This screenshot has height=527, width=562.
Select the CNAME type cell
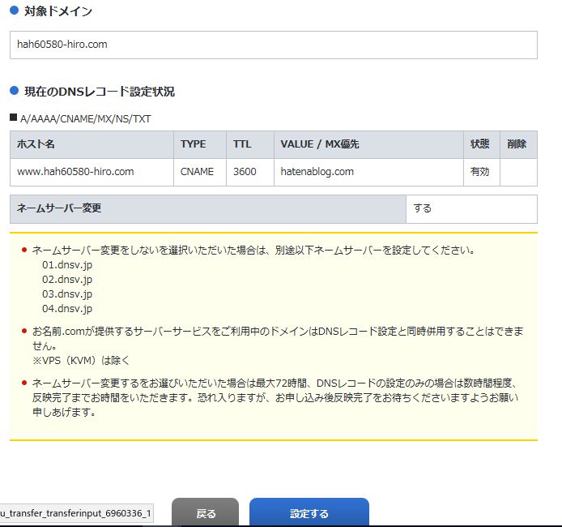coord(200,172)
